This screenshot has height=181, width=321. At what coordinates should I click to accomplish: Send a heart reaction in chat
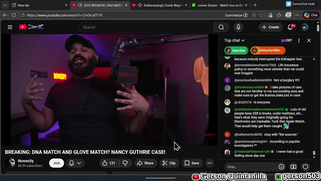coord(305,167)
